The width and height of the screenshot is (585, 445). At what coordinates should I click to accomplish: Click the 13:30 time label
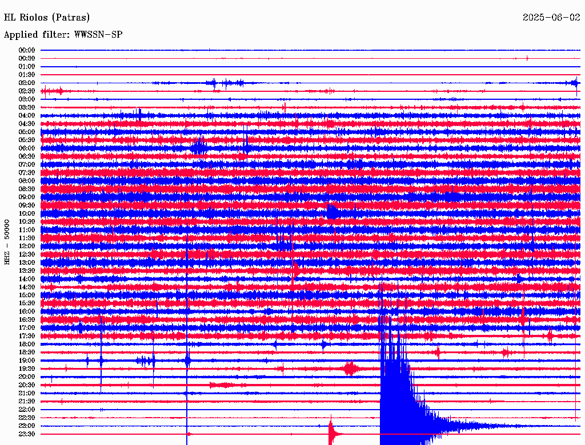pos(27,270)
